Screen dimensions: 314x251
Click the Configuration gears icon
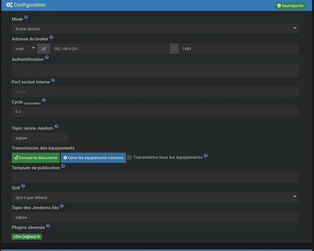pos(9,5)
